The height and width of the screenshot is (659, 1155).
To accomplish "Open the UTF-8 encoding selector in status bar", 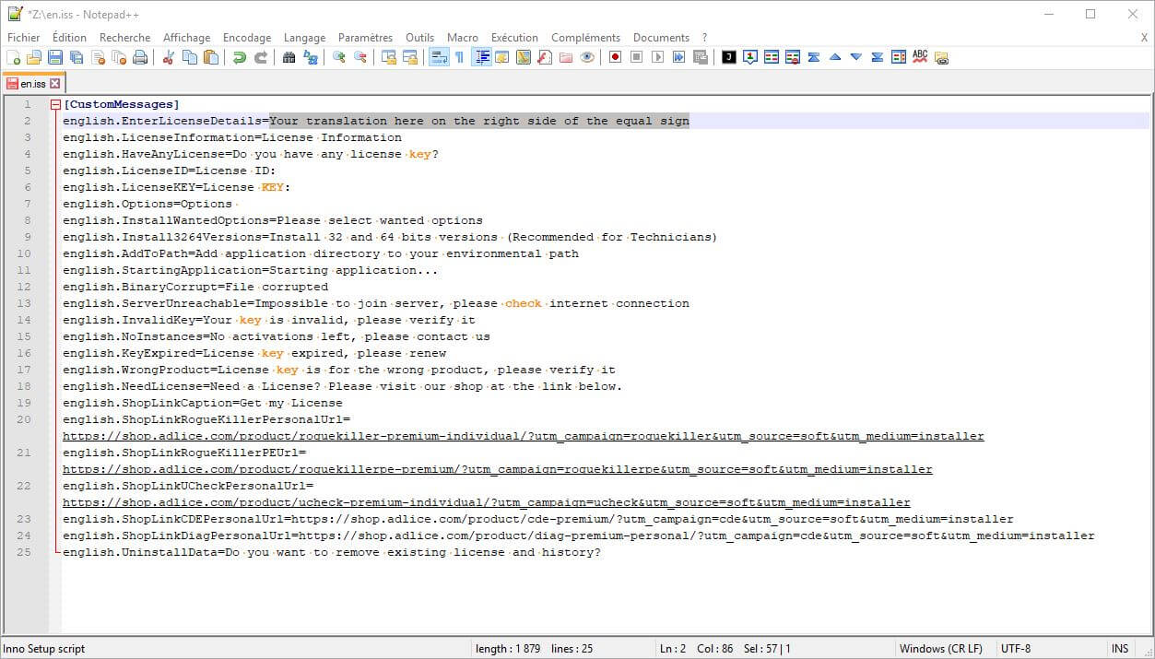I will click(x=1016, y=649).
